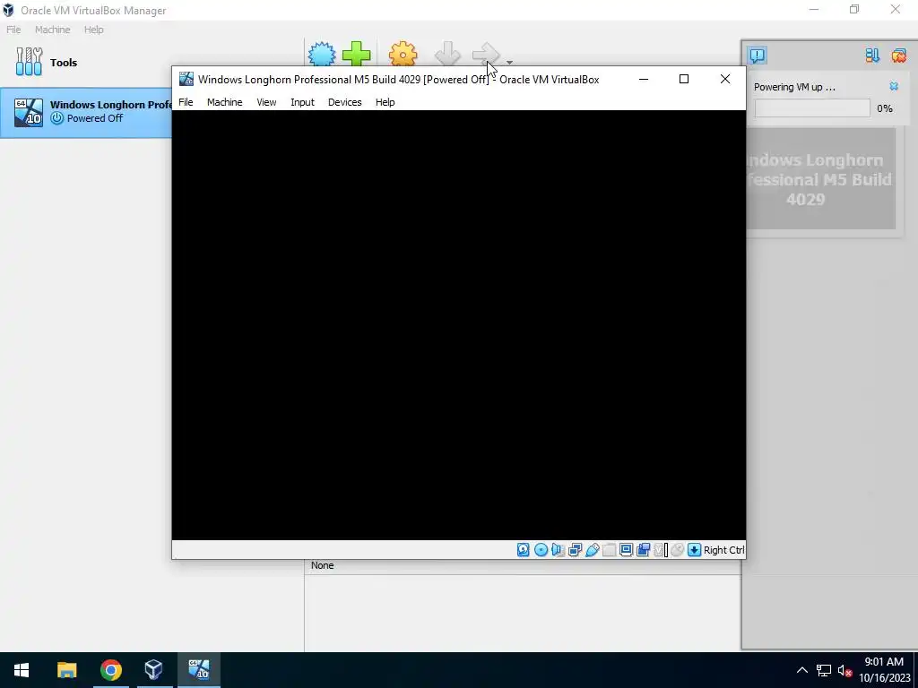The image size is (918, 688).
Task: Click the blue New machine toolbar icon
Action: 322,54
